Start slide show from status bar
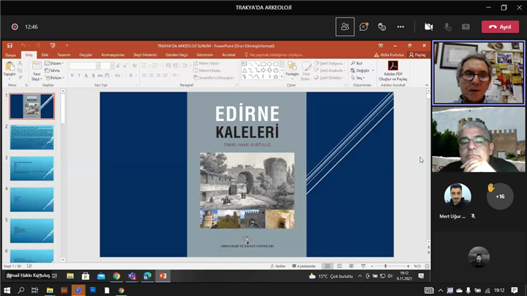 [x=363, y=266]
